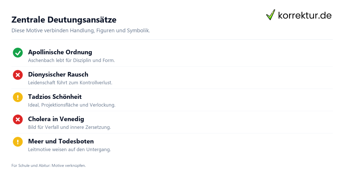Click description 'Ideal, Projektionsfläche und Verlockung'
The image size is (344, 180).
tap(72, 105)
